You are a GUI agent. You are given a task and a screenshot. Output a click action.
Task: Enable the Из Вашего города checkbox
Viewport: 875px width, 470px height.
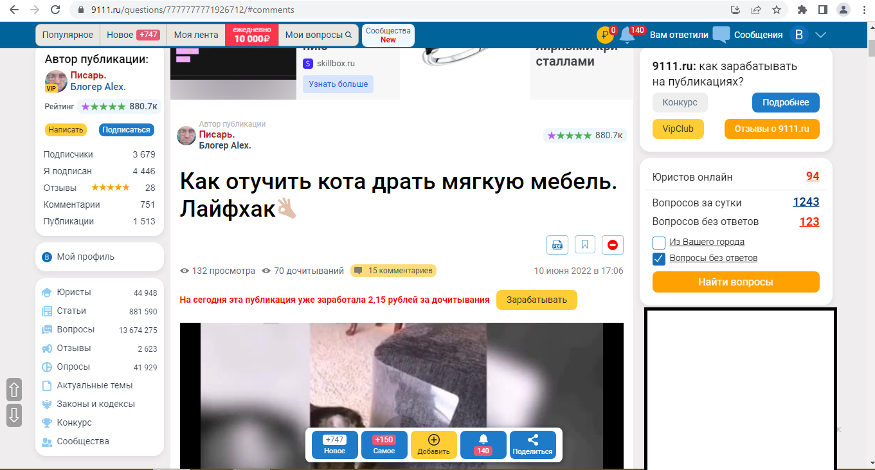[659, 242]
